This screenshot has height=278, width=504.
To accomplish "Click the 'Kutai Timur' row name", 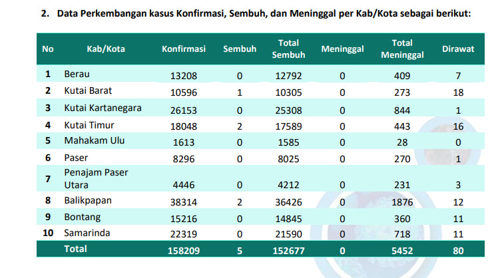I will pyautogui.click(x=89, y=125).
